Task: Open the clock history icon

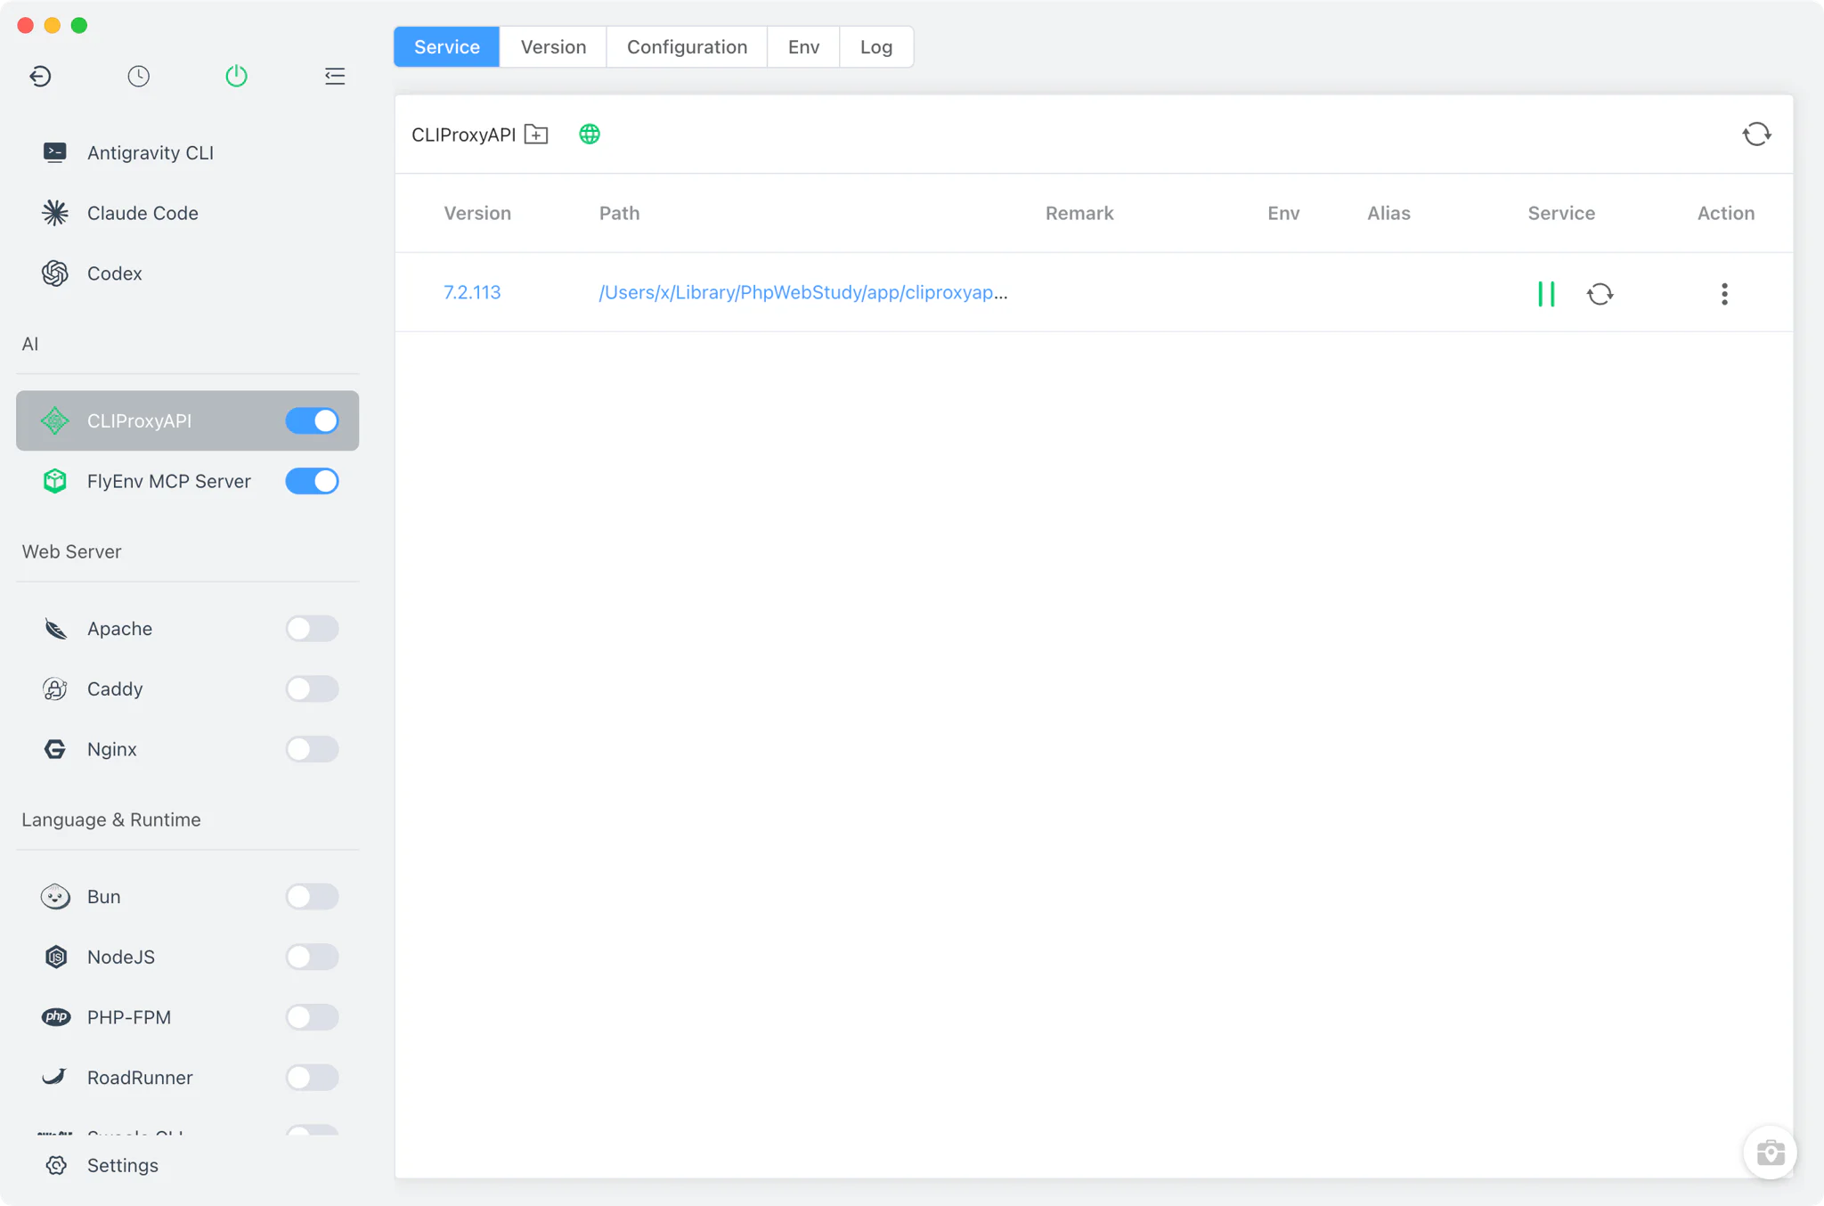Action: click(x=138, y=77)
